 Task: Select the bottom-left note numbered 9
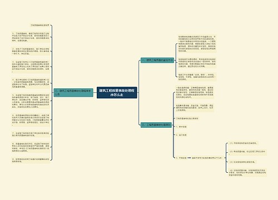[31, 160]
